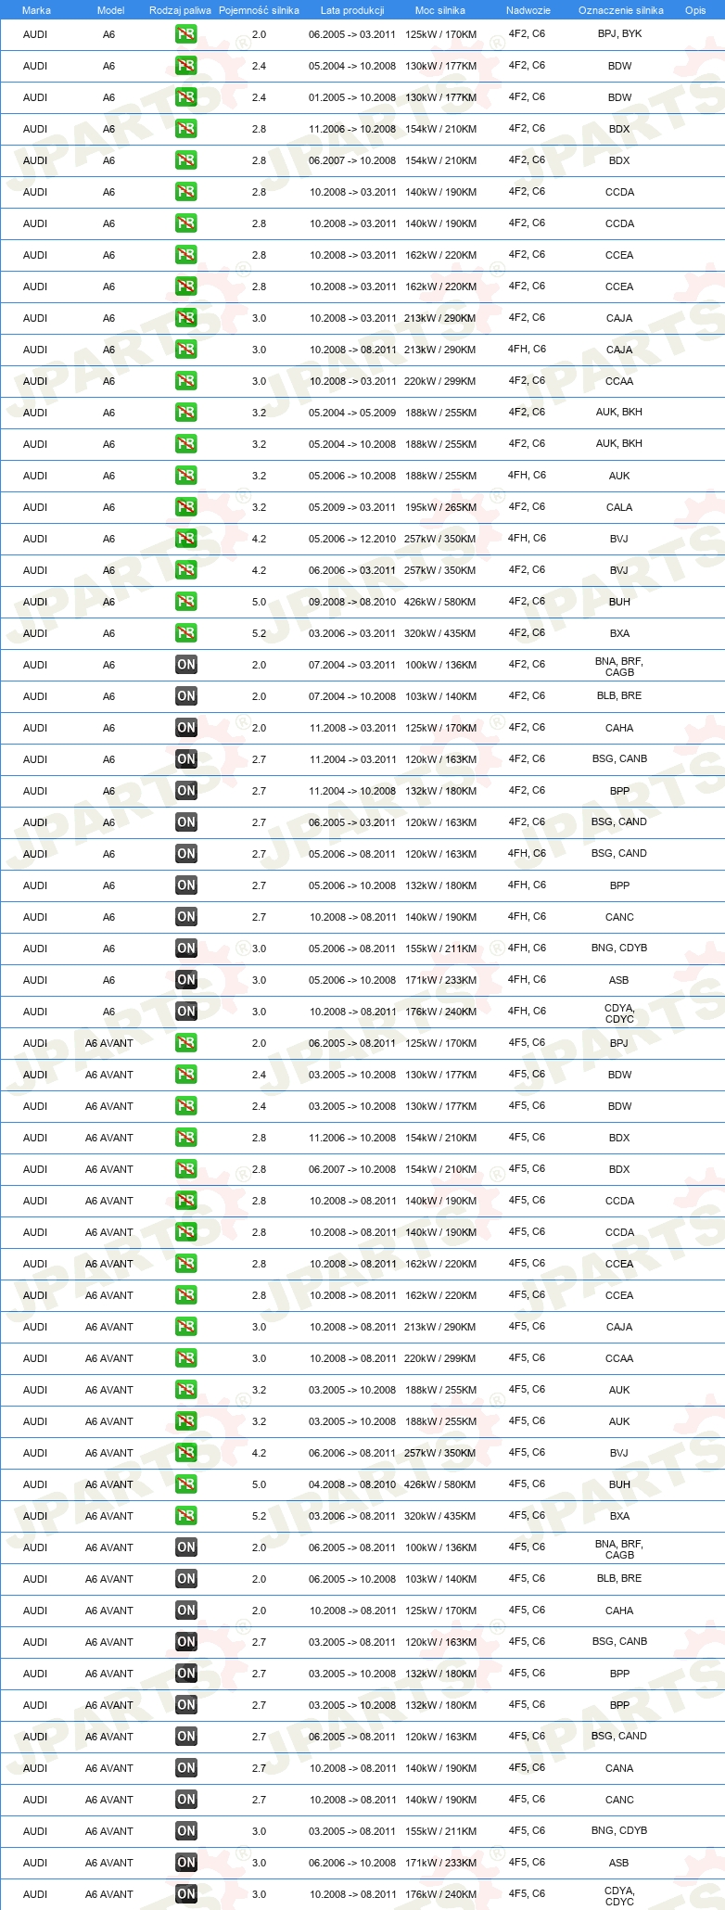Click capacity '5.0' in the A6 BUH row
This screenshot has height=1910, width=725.
pos(259,602)
